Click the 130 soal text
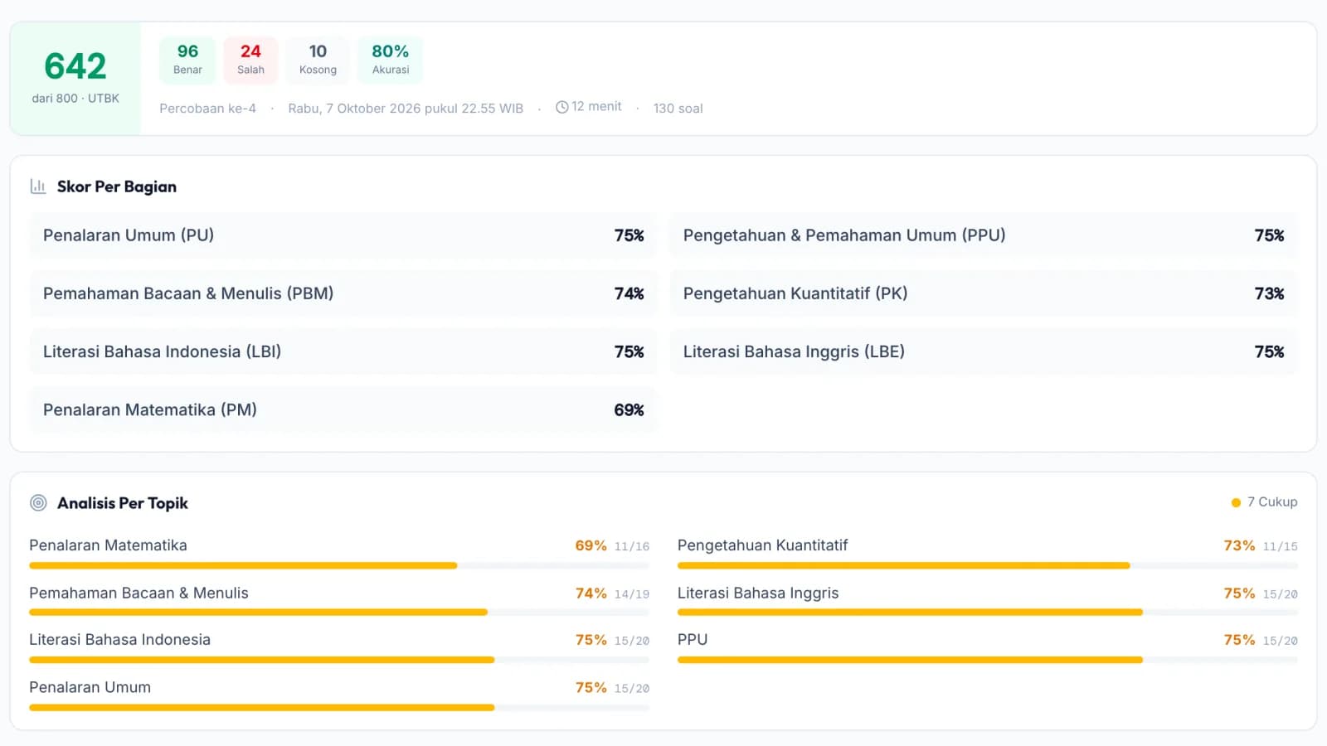Viewport: 1327px width, 746px height. click(678, 109)
